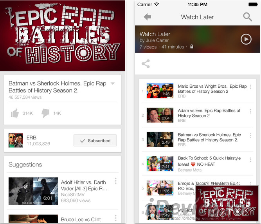Play the Back To School 7:41 thumbnail

click(160, 164)
